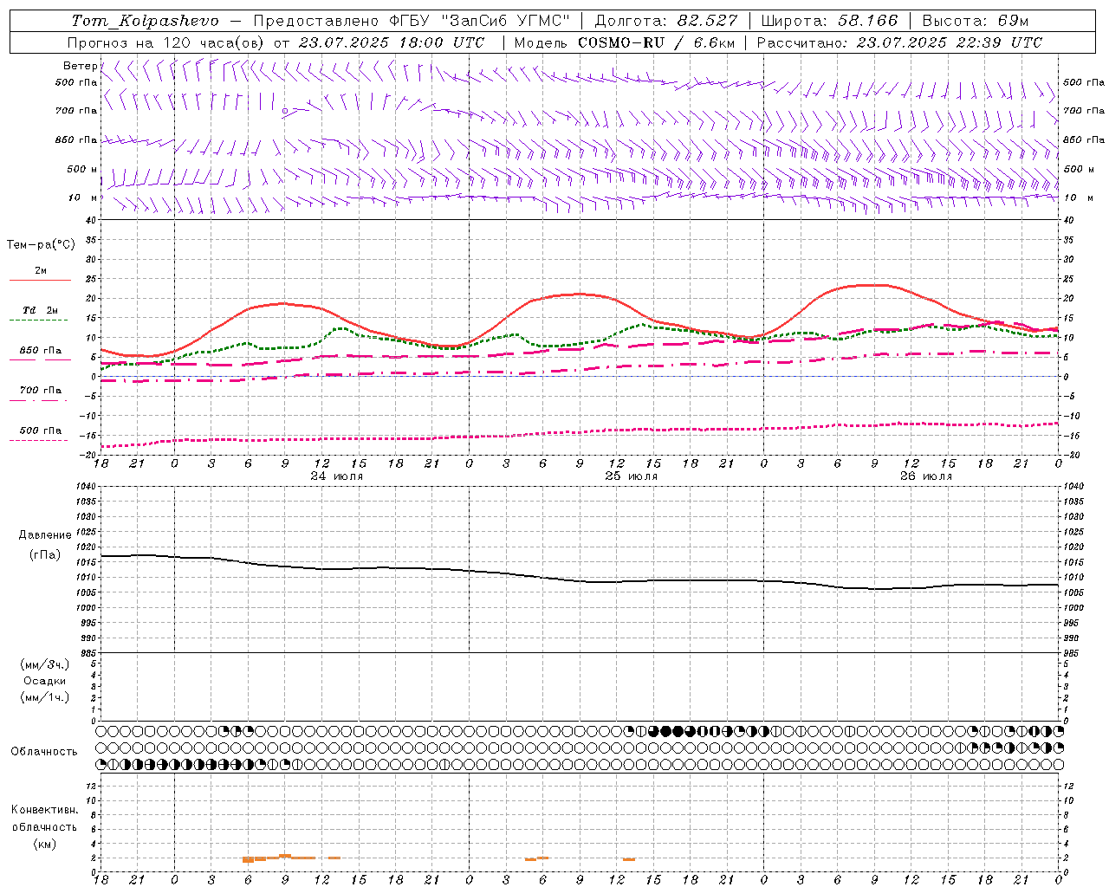Click the (гПа) unit under Давление

[x=45, y=554]
